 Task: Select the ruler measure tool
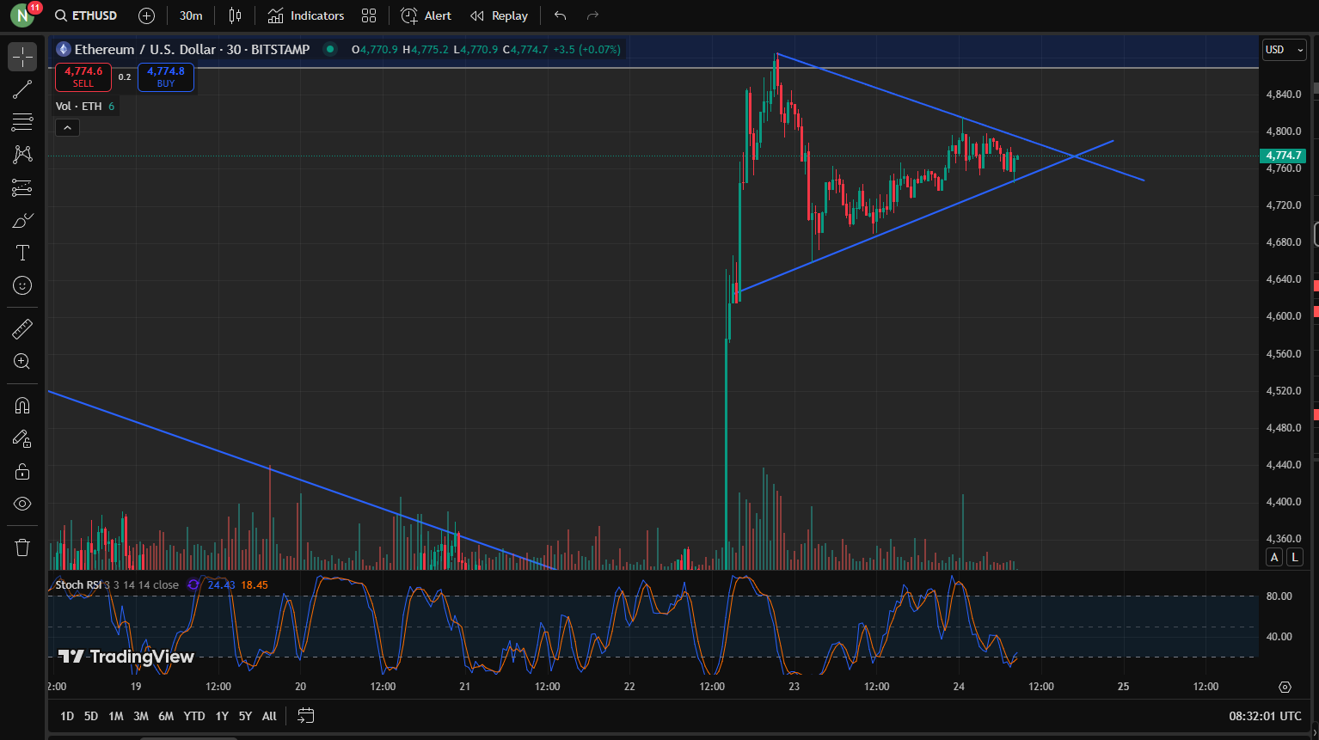coord(22,328)
